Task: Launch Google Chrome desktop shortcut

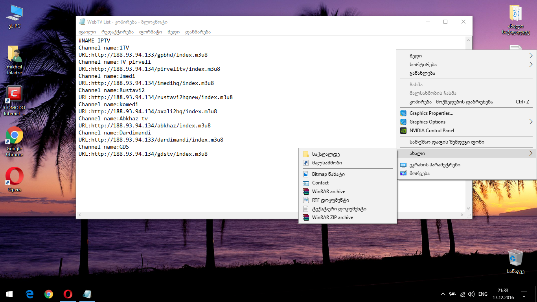Action: click(x=14, y=142)
